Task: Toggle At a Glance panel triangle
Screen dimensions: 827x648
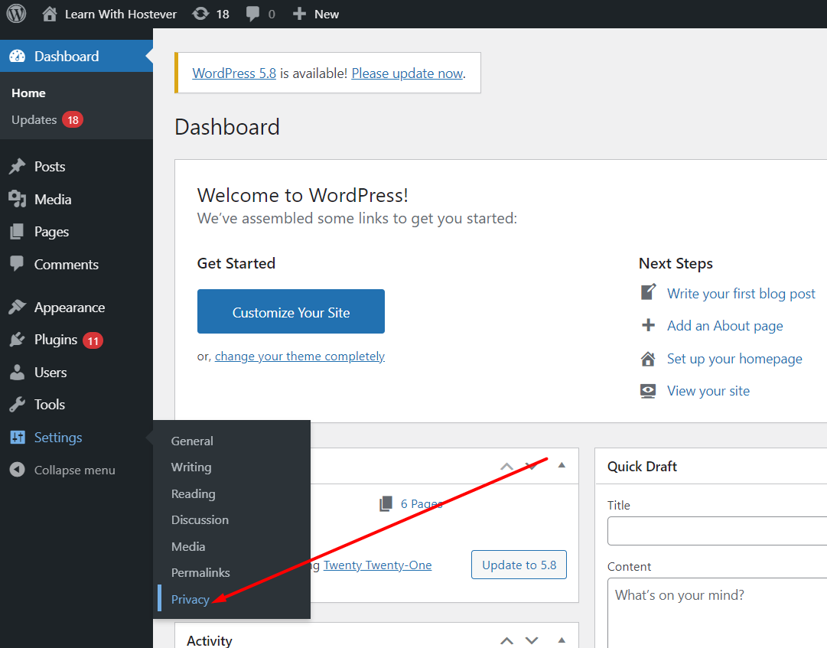Action: pyautogui.click(x=562, y=465)
